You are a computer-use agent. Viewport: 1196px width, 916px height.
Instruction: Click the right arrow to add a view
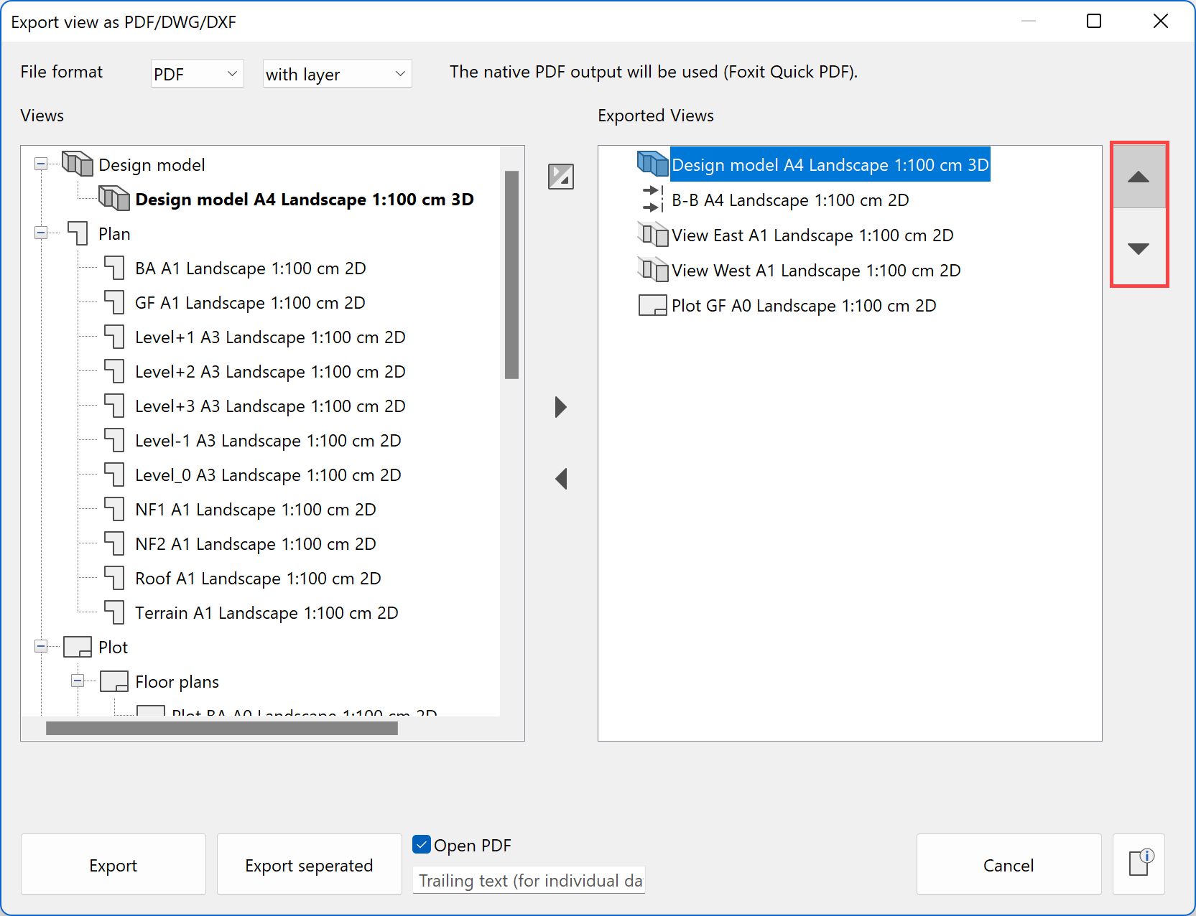pyautogui.click(x=561, y=407)
